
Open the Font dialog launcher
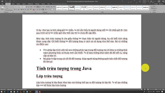click(36, 12)
